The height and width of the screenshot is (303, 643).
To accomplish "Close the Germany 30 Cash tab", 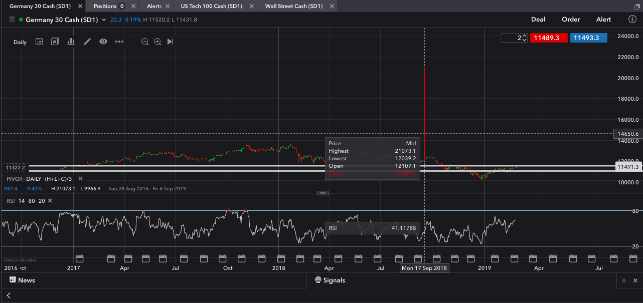I will pos(80,6).
